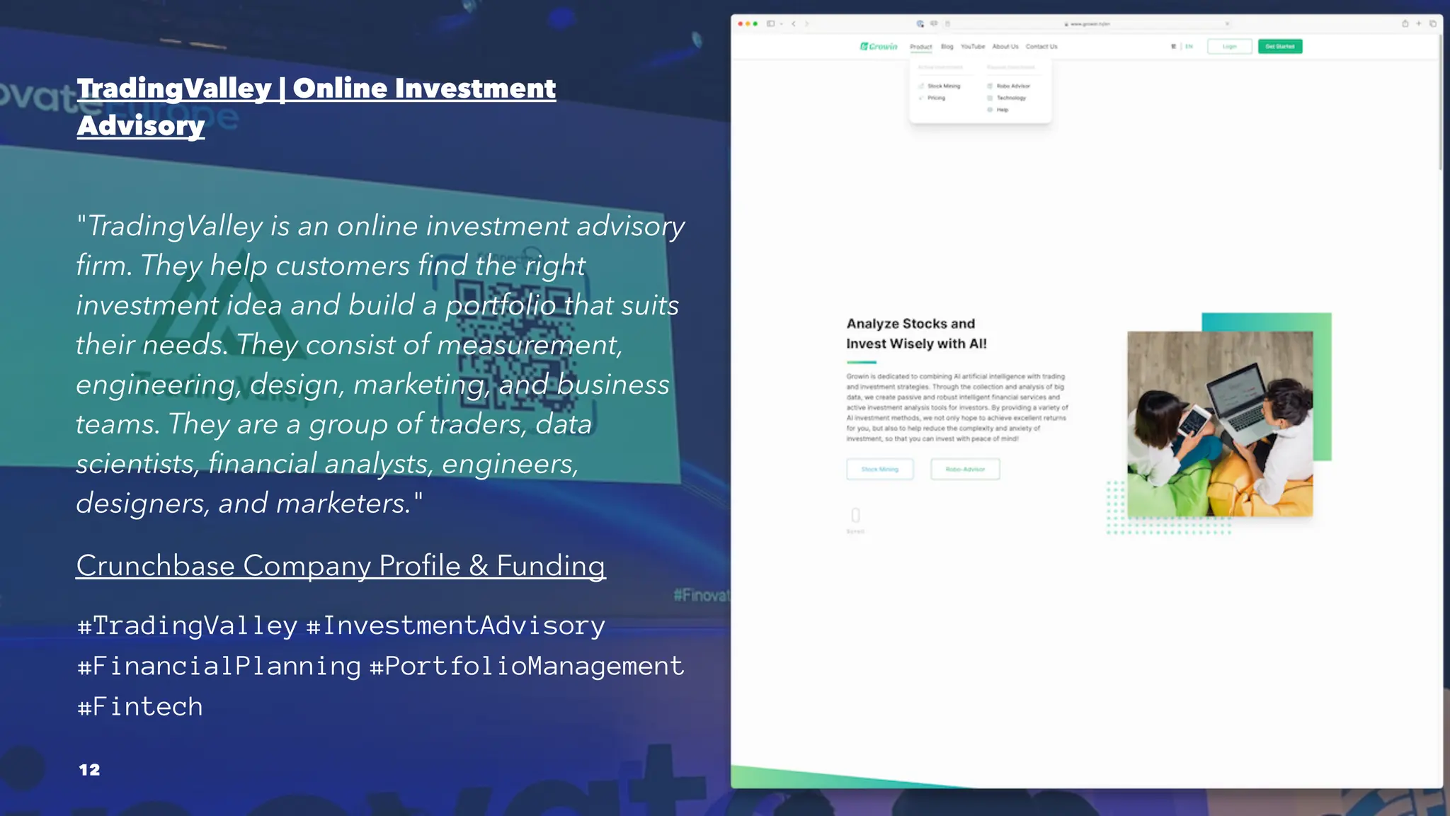Click the privacy shield extension icon
Viewport: 1450px width, 816px height.
click(920, 23)
